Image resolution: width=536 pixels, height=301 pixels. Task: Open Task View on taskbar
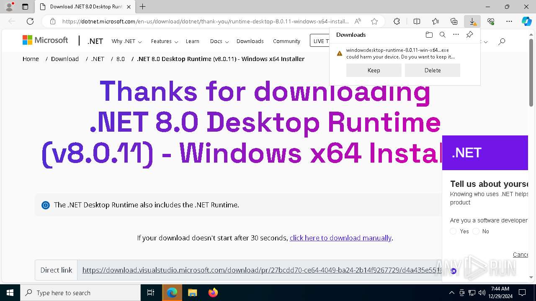pyautogui.click(x=151, y=293)
